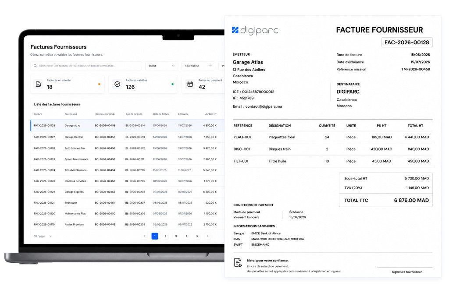Select page 4 in pagination
449x293 pixels.
(x=186, y=237)
